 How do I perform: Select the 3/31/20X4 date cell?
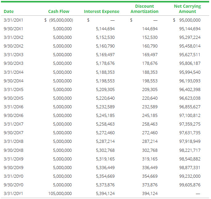(13, 72)
